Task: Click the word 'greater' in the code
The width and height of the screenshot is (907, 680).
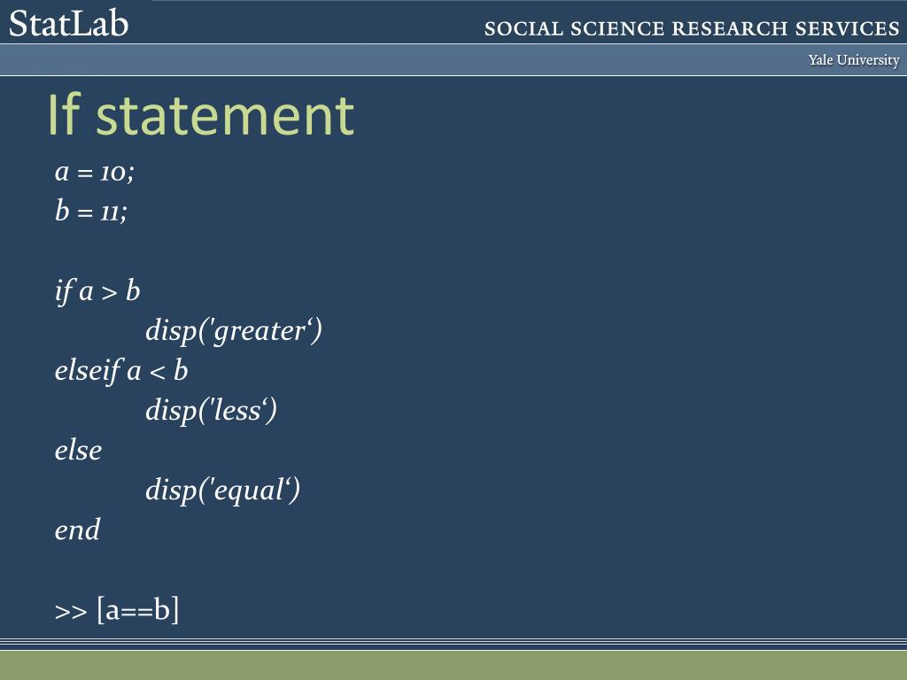Action: [260, 333]
